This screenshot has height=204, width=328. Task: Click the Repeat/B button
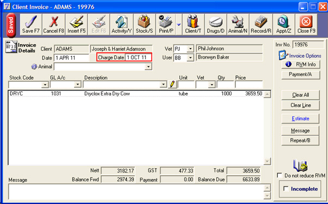pyautogui.click(x=300, y=141)
